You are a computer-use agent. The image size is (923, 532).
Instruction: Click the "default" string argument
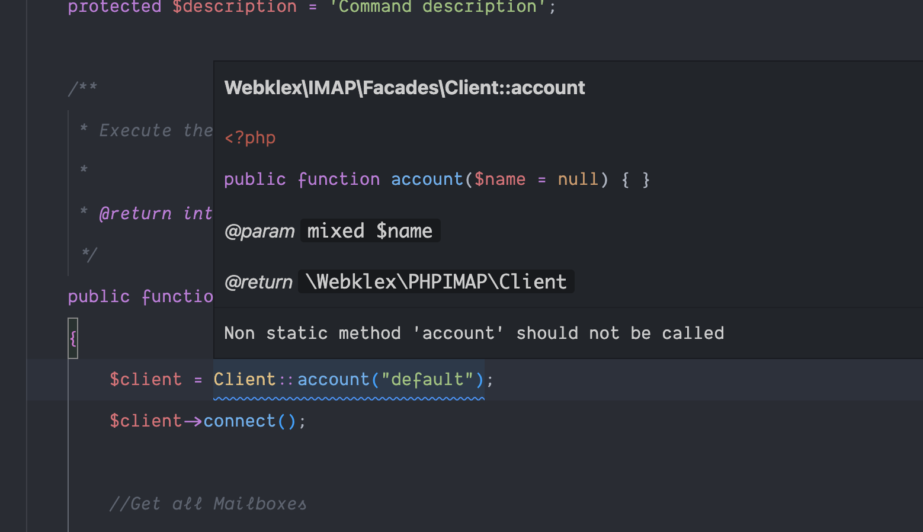pyautogui.click(x=427, y=379)
